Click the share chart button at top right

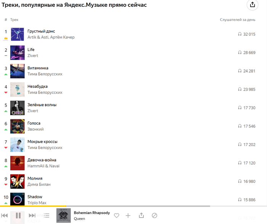[253, 5]
